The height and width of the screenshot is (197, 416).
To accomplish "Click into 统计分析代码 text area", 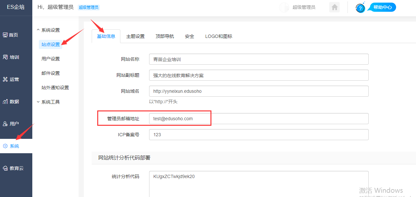I will click(x=259, y=184).
